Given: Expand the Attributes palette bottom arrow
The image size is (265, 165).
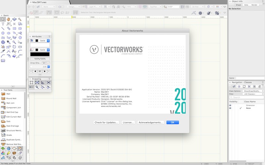Looking at the screenshot, I should [x=40, y=75].
